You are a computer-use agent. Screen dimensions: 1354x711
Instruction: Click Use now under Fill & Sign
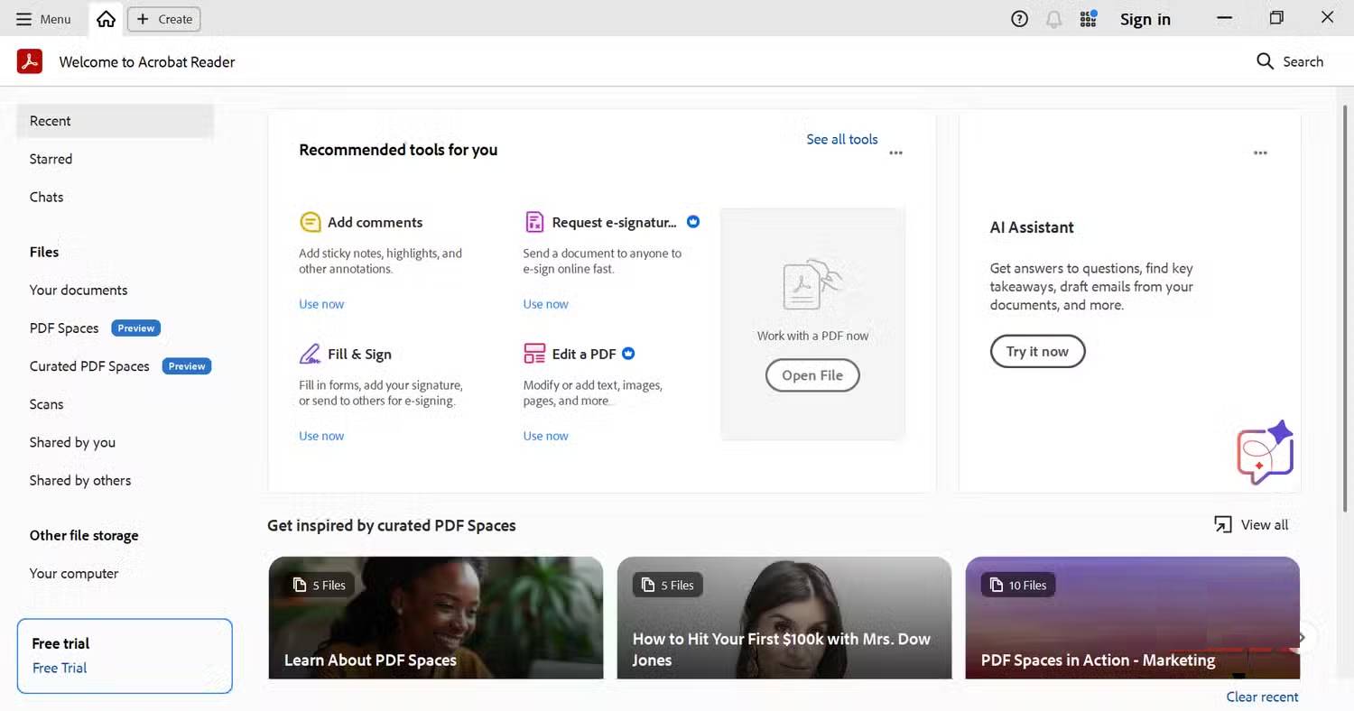click(321, 436)
